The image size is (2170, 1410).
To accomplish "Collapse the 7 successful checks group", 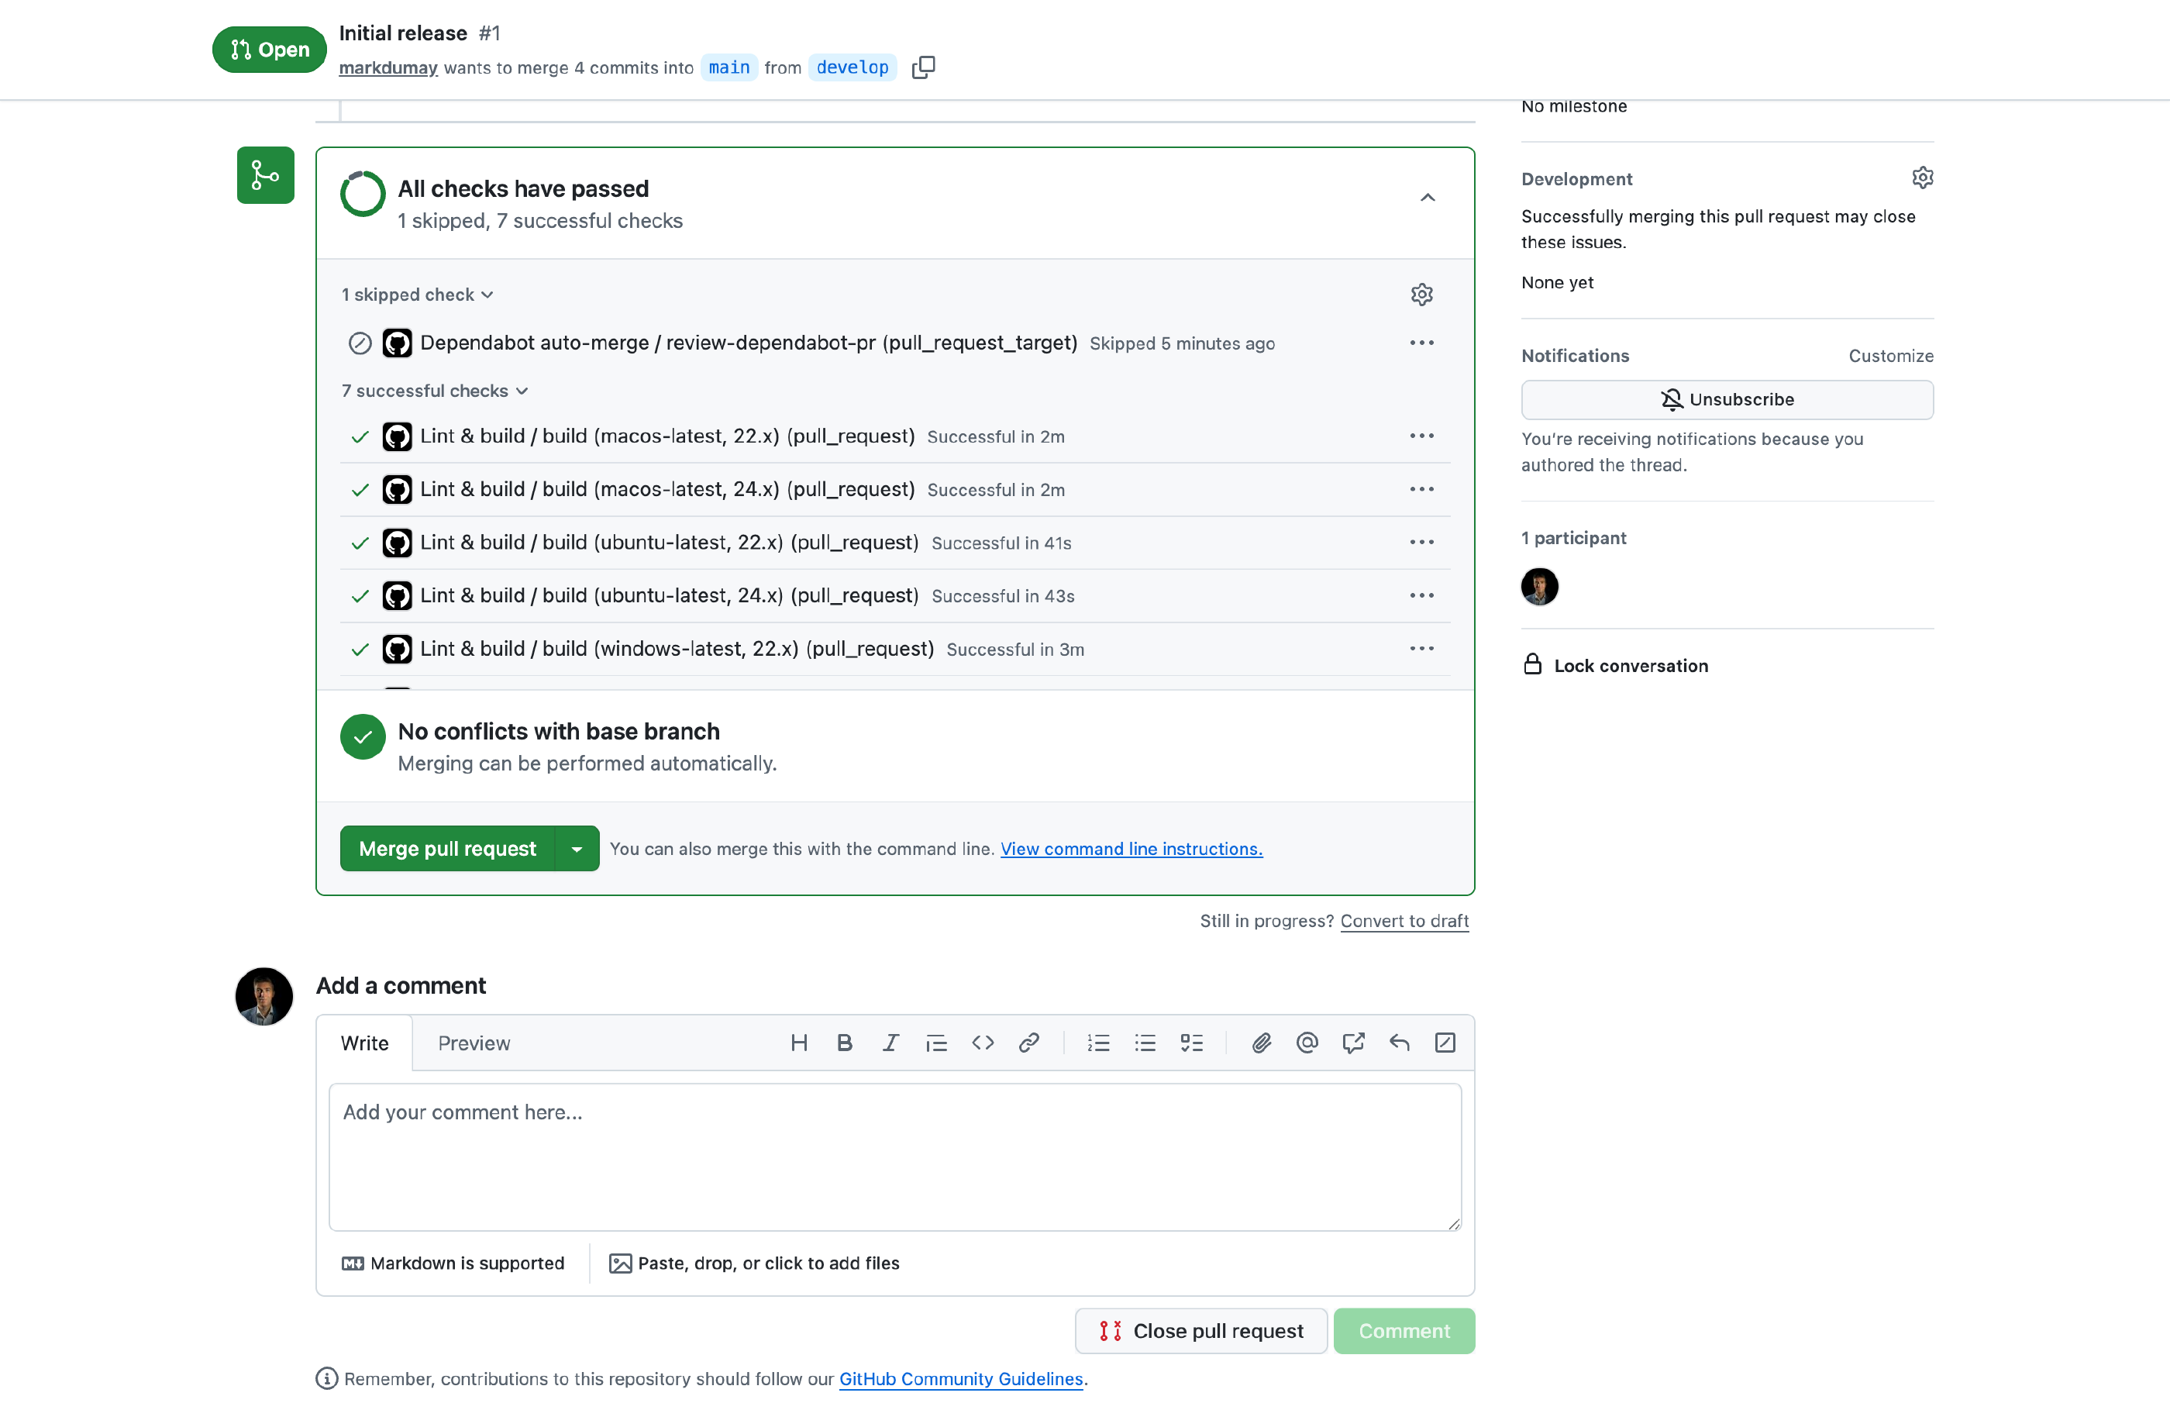I will pos(435,391).
